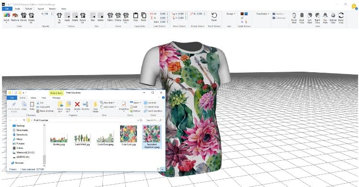359x187 pixels.
Task: Open the New item dropdown in File Explorer
Action: pos(107,103)
